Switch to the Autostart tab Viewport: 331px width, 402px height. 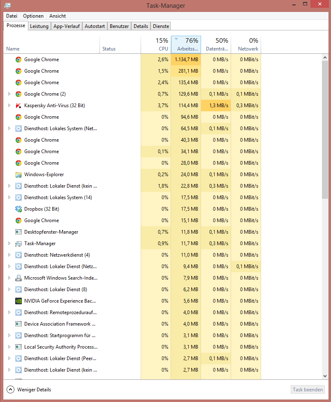95,26
